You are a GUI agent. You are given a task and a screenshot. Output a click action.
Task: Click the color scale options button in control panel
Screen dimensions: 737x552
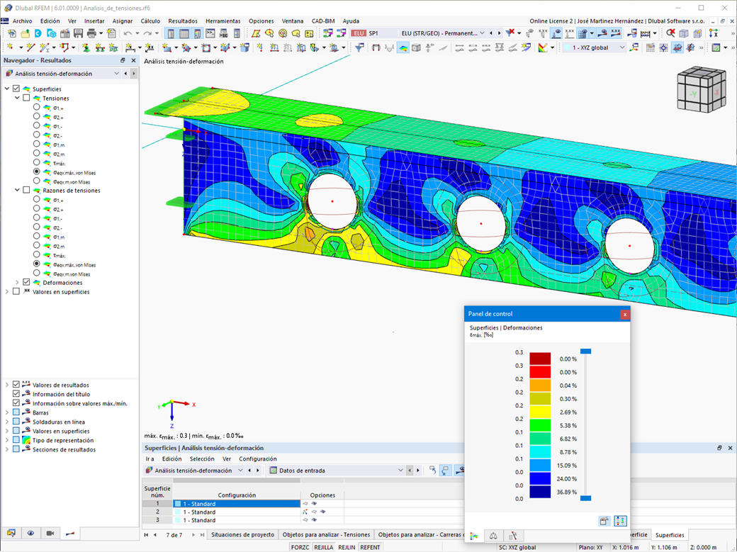click(x=621, y=521)
